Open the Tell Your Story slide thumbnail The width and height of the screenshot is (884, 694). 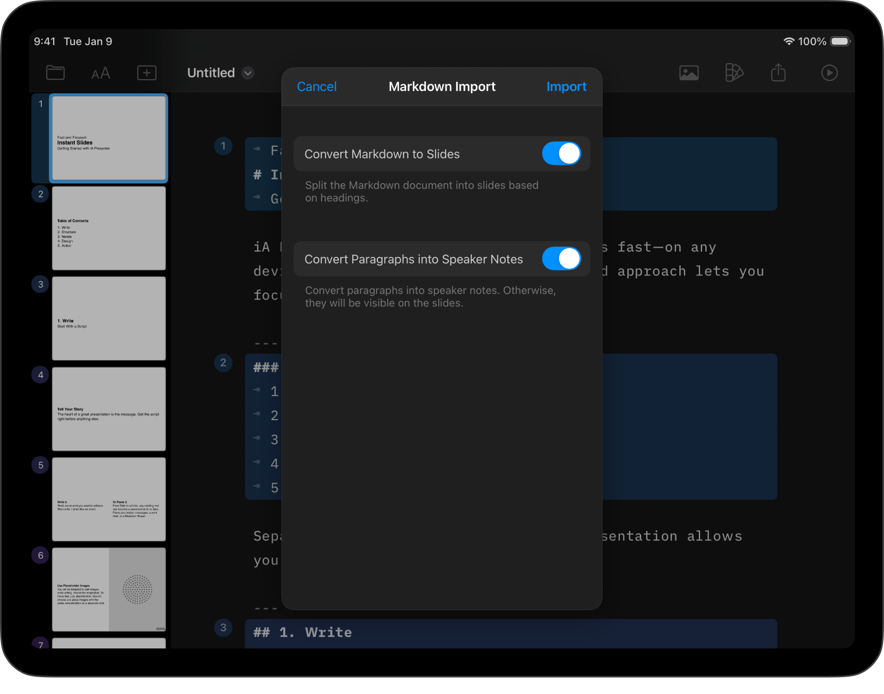[x=109, y=409]
